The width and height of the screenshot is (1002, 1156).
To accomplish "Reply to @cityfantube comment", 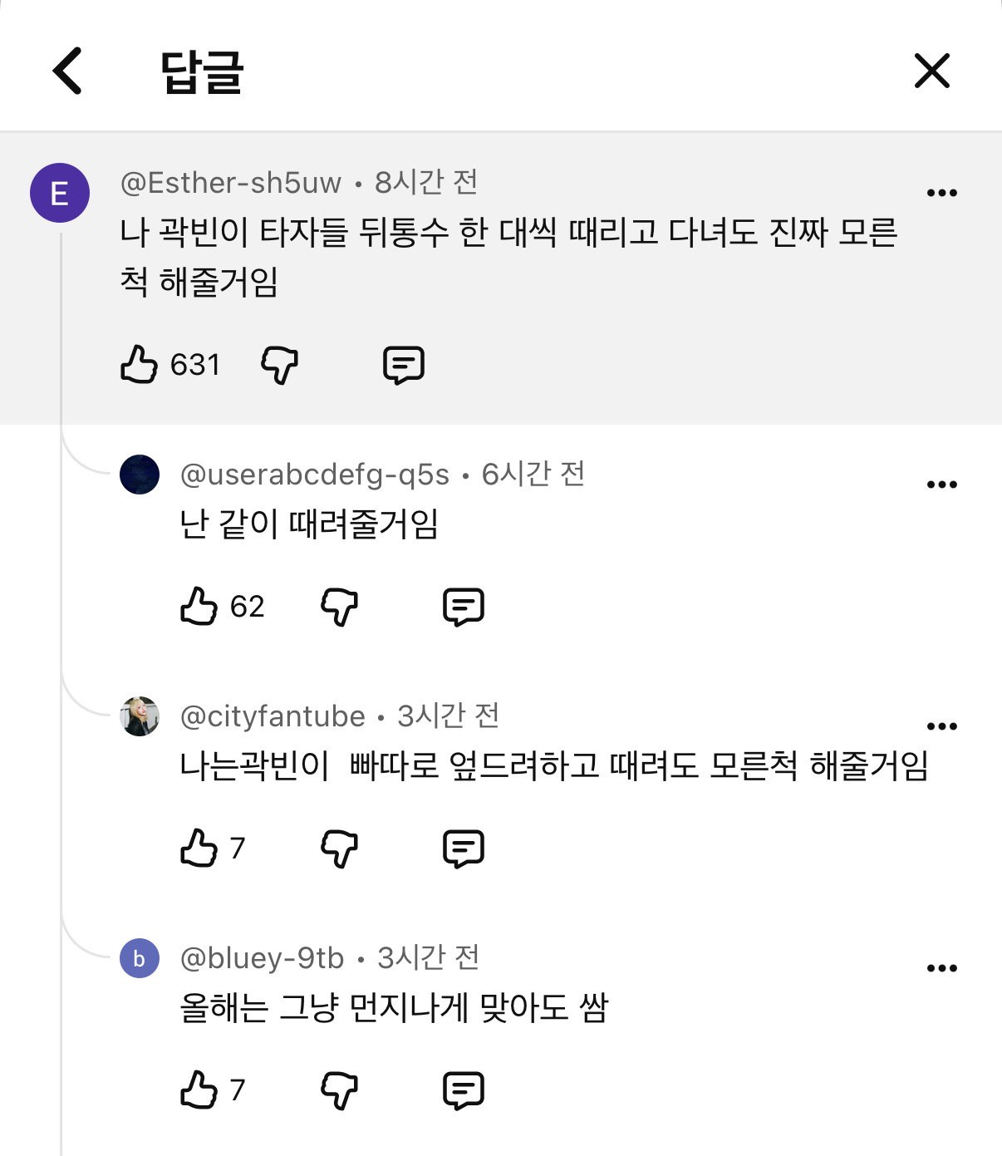I will point(464,849).
